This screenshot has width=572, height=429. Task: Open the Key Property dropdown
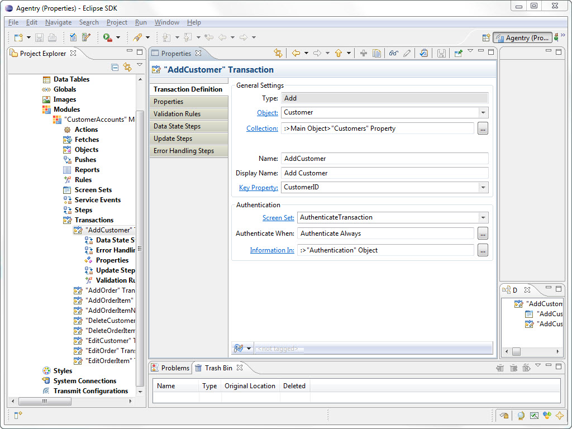(x=483, y=188)
